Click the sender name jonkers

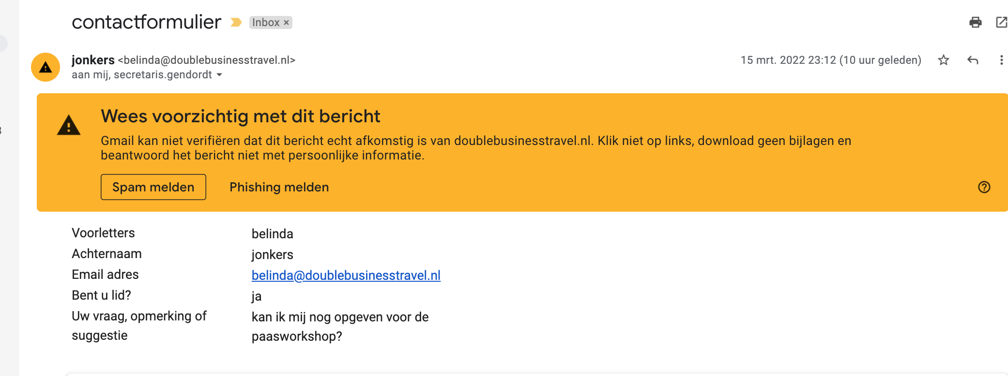pyautogui.click(x=93, y=60)
